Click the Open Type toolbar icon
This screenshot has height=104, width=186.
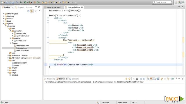pyautogui.click(x=43, y=2)
